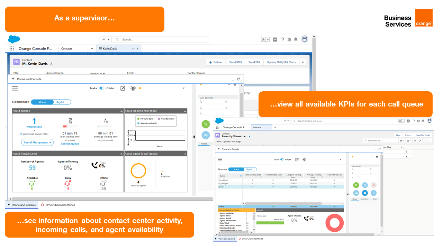Click the compose note icon next to Folder
Viewport: 443px width, 249px height.
pos(122,89)
